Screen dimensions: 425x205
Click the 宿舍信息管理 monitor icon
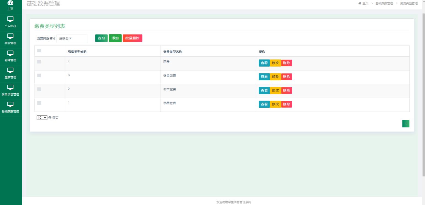[x=10, y=87]
